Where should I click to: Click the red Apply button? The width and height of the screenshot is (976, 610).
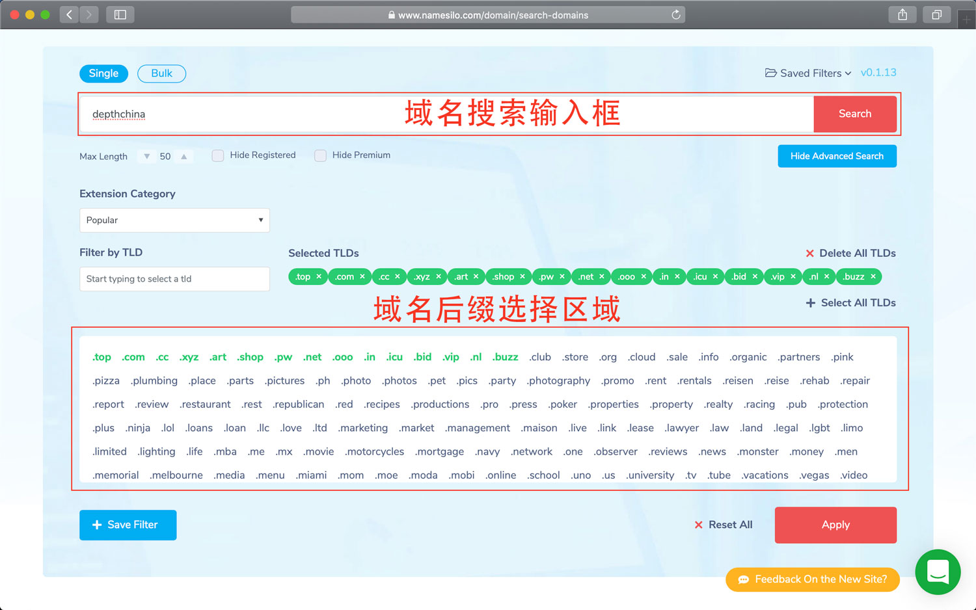pyautogui.click(x=835, y=525)
